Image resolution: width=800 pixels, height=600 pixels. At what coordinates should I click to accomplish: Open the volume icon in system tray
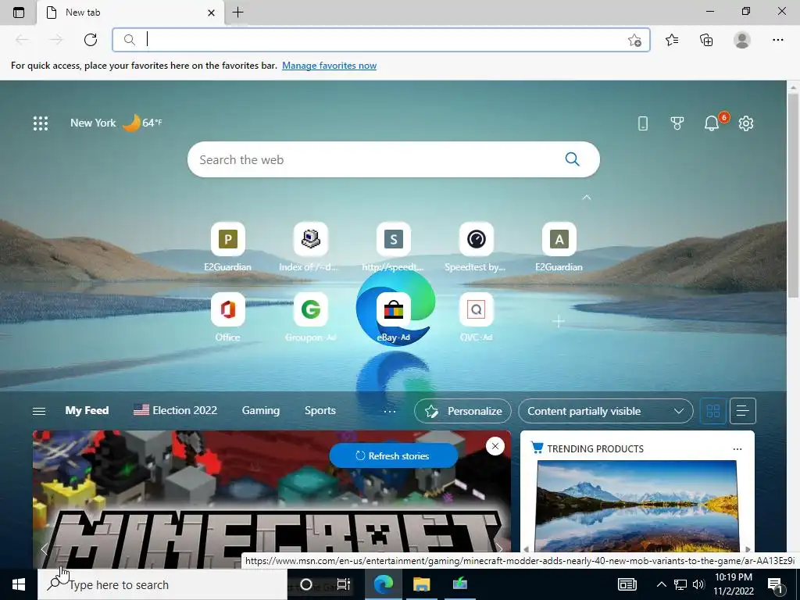699,584
